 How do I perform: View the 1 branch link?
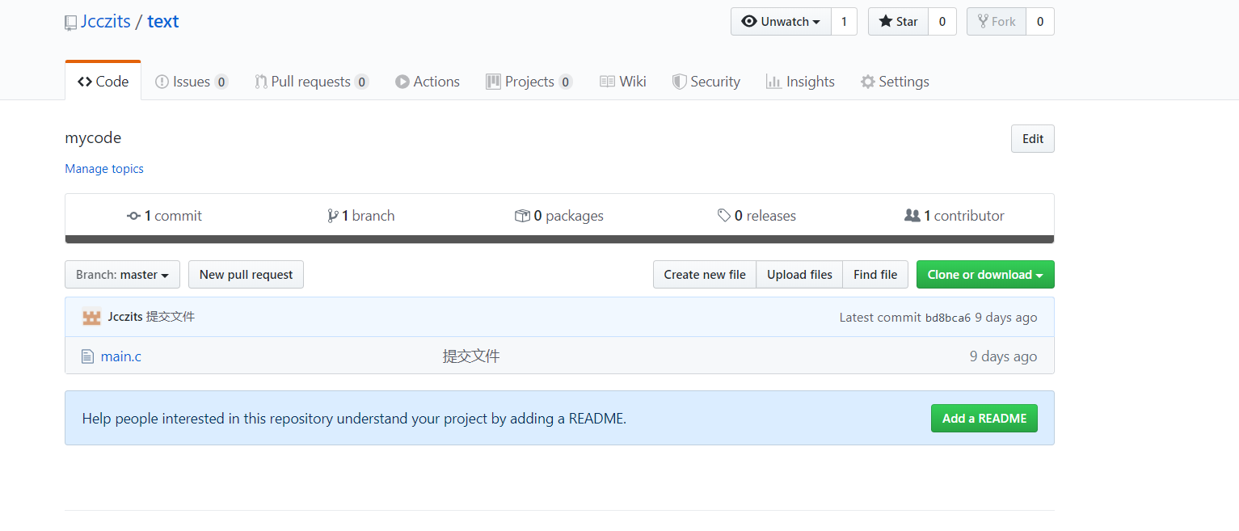361,216
